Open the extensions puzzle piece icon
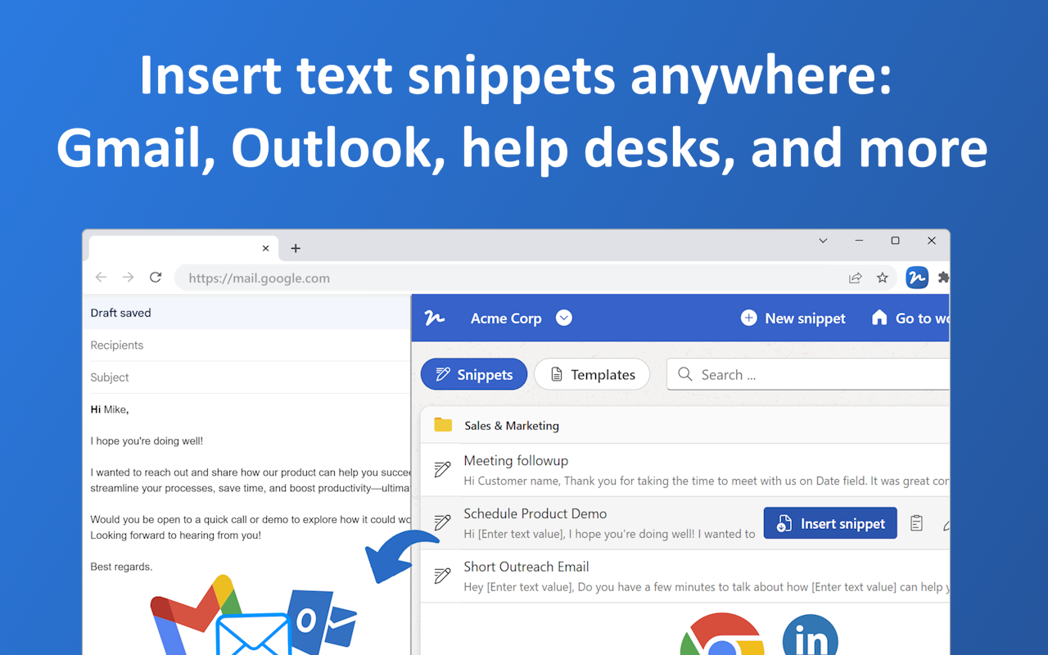Viewport: 1048px width, 655px height. (x=943, y=278)
